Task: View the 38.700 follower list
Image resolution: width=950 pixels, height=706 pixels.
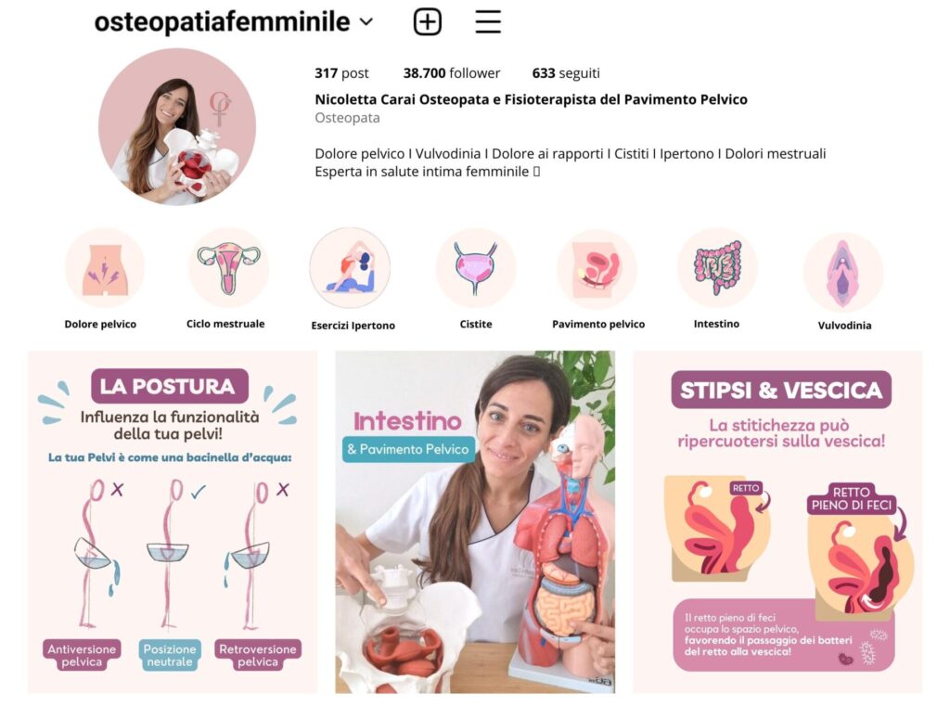Action: tap(452, 73)
